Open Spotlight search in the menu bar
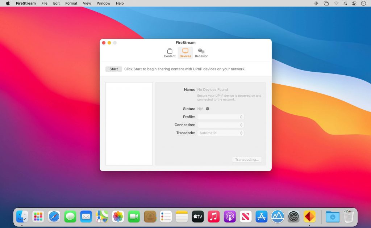The height and width of the screenshot is (228, 371). [x=345, y=3]
